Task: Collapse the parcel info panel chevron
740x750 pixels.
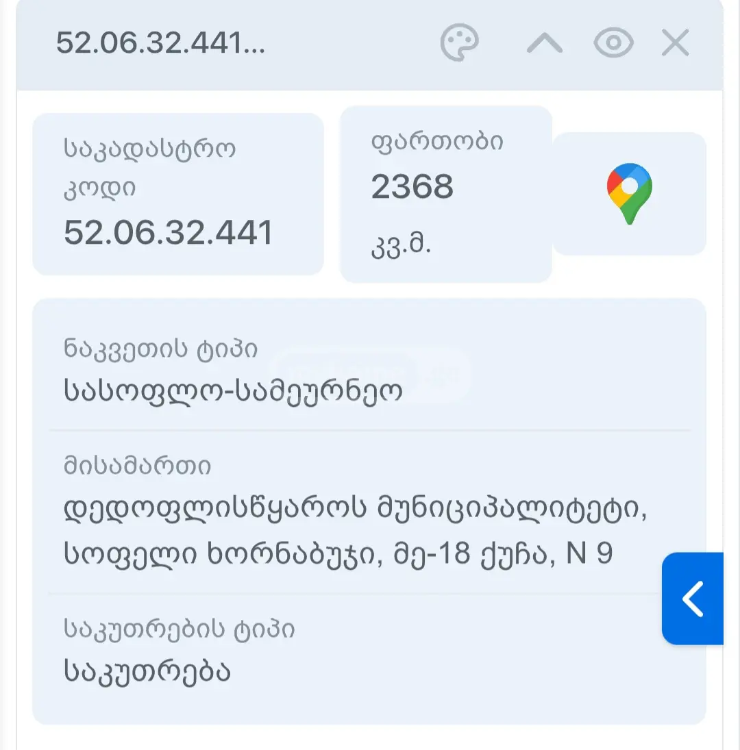Action: pos(544,43)
